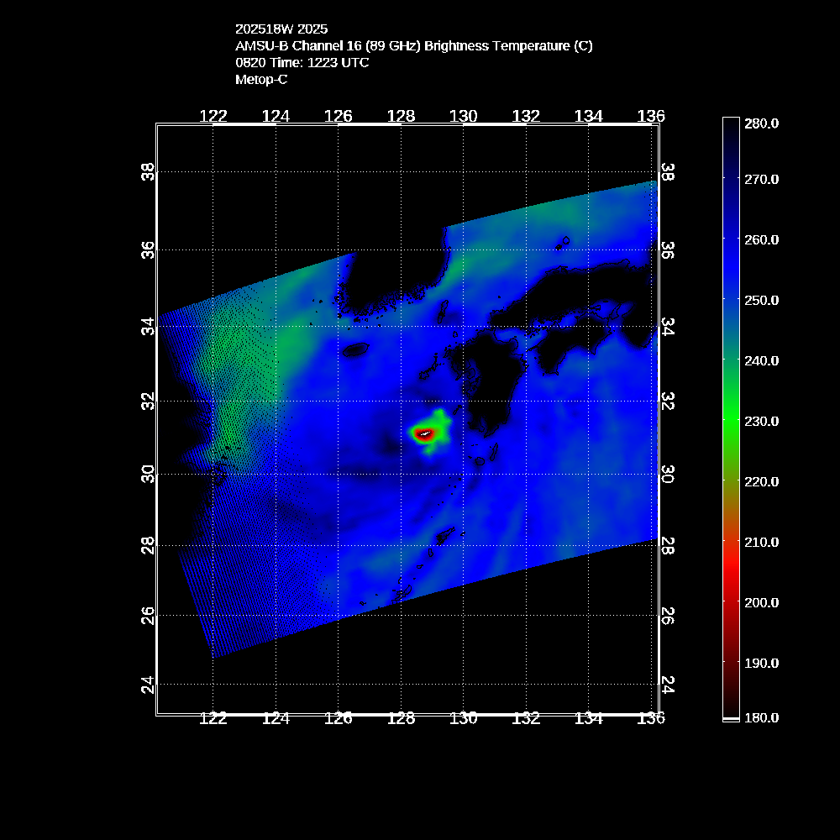The height and width of the screenshot is (840, 840).
Task: Click the 200.0 colorbar label
Action: (761, 602)
